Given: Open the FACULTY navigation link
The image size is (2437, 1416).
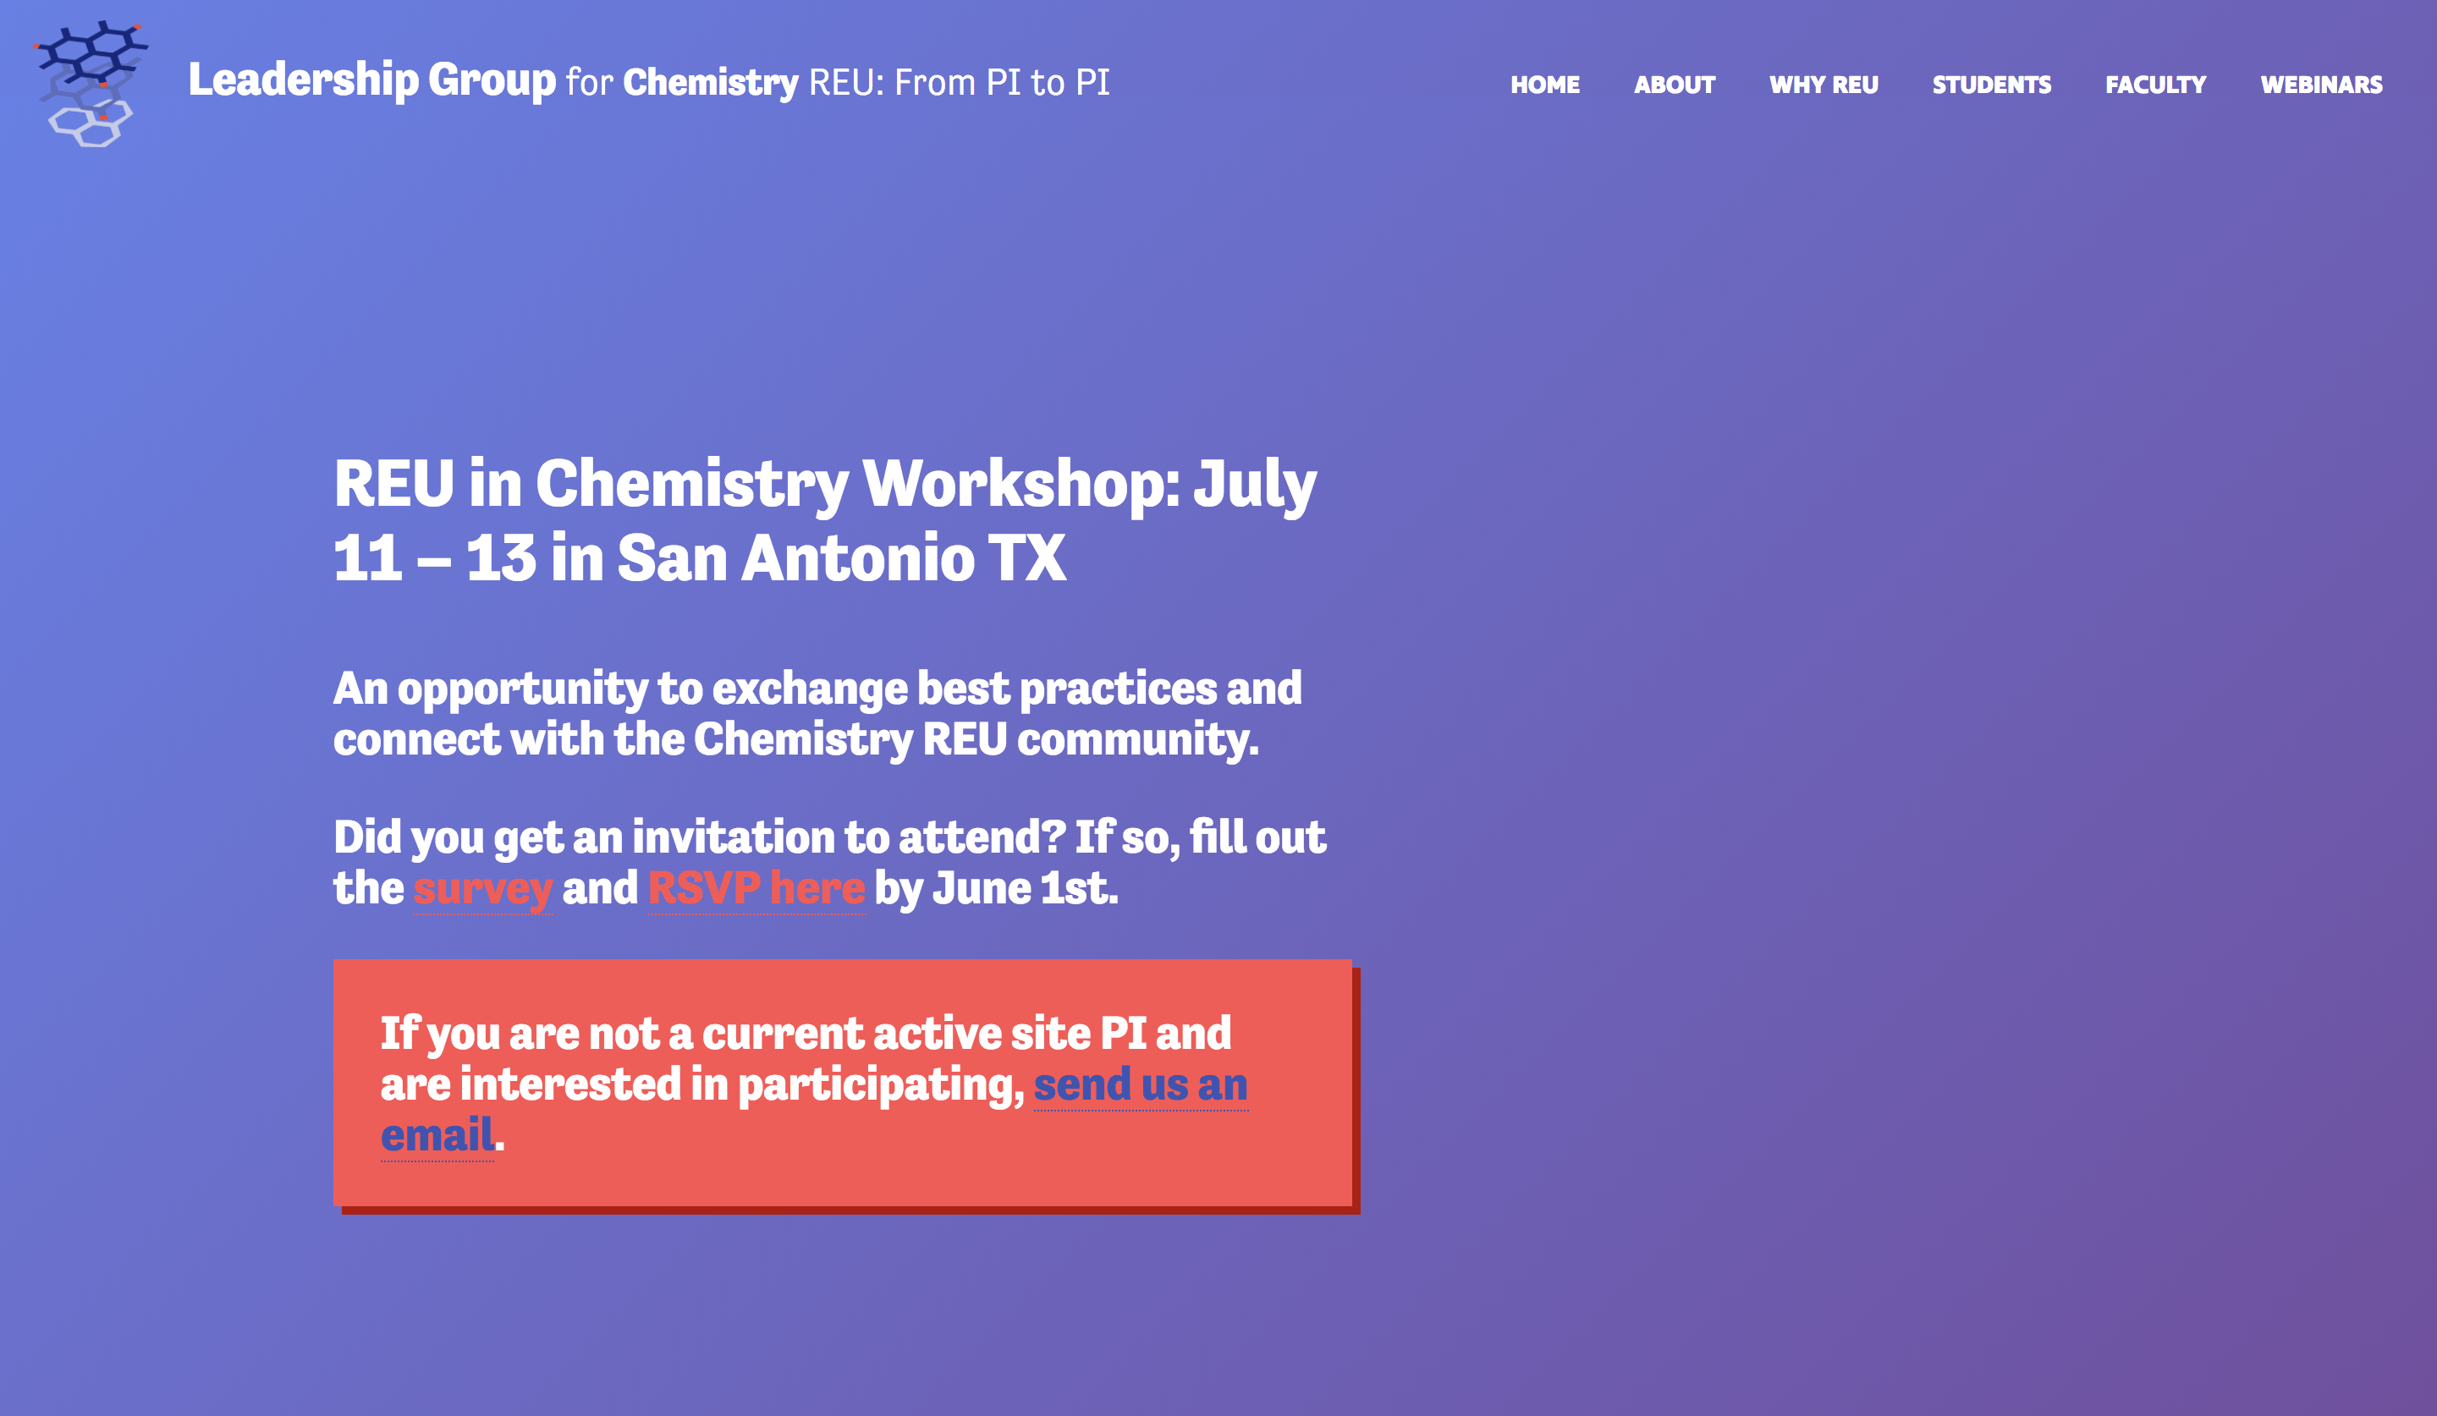Looking at the screenshot, I should (x=2155, y=85).
